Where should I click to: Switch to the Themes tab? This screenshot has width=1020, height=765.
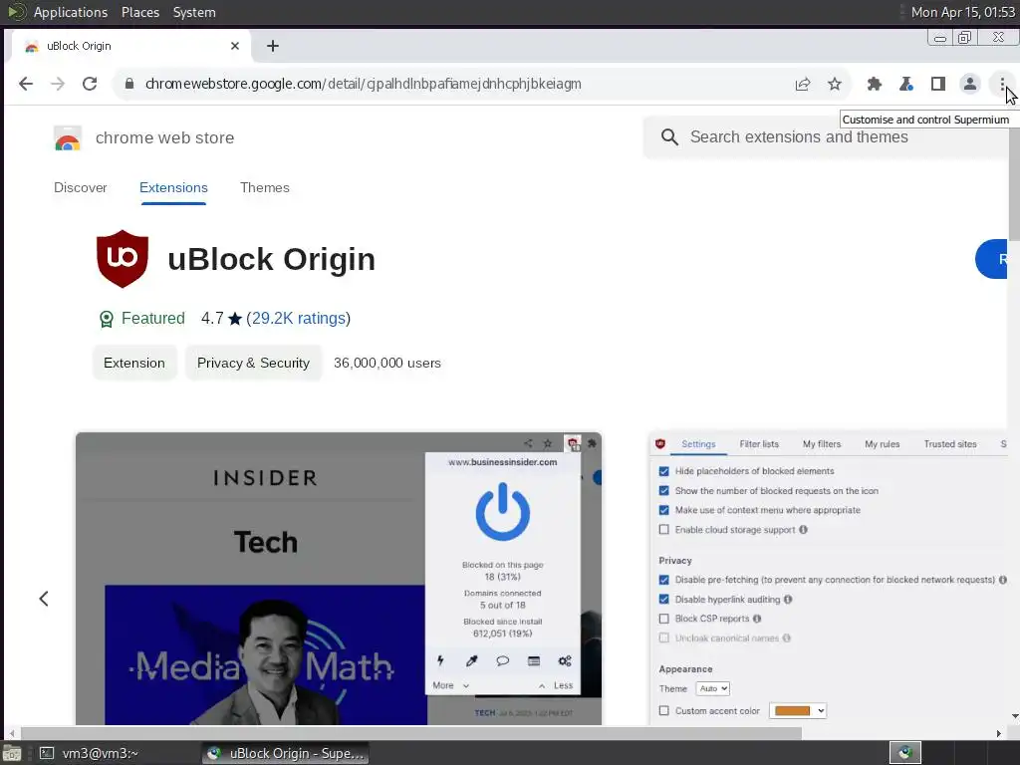pos(265,187)
